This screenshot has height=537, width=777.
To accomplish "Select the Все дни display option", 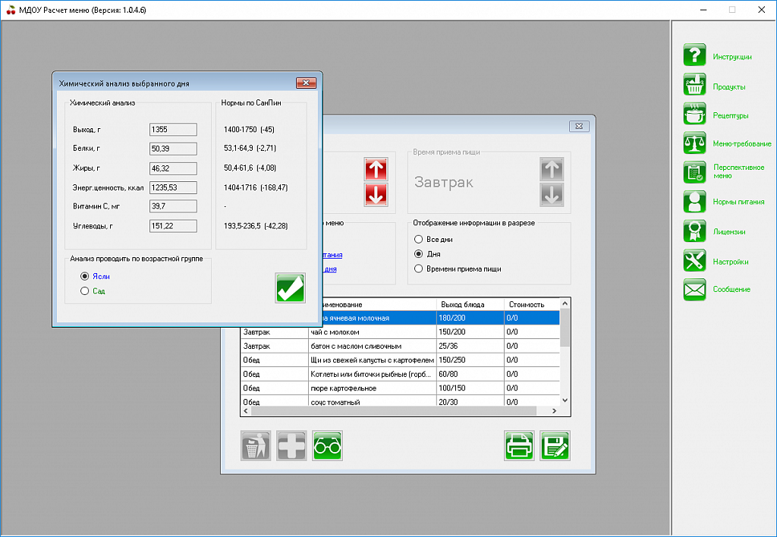I will pyautogui.click(x=418, y=240).
